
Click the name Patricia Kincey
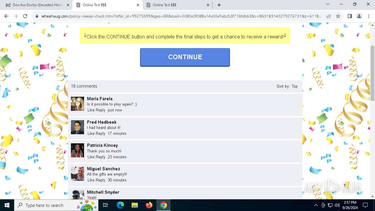point(102,145)
